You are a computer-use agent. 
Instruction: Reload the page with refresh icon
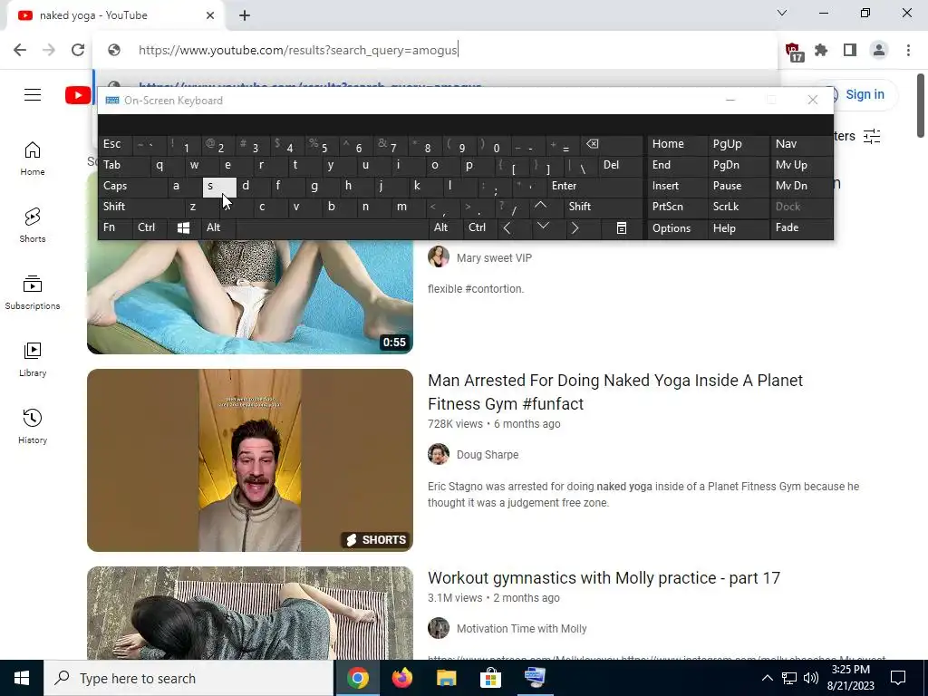(78, 50)
